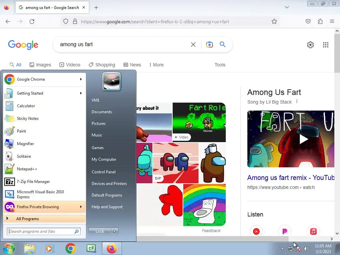
Task: Close the among us fart tab
Action: pyautogui.click(x=84, y=7)
